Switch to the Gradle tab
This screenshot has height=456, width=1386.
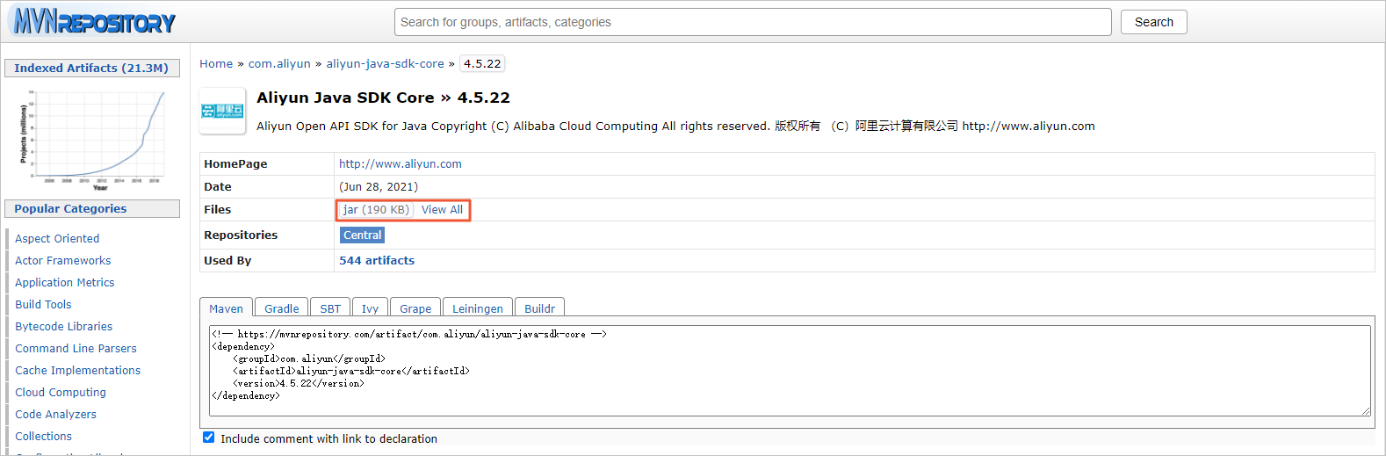click(x=281, y=308)
